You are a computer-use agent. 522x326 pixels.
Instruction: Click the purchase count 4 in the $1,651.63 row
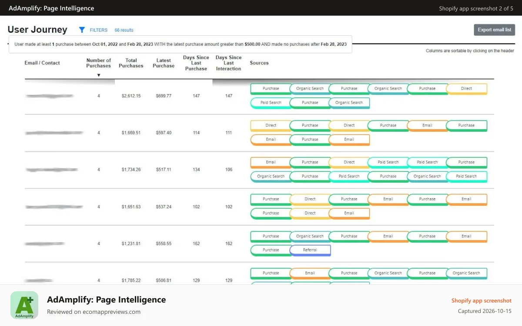[99, 206]
